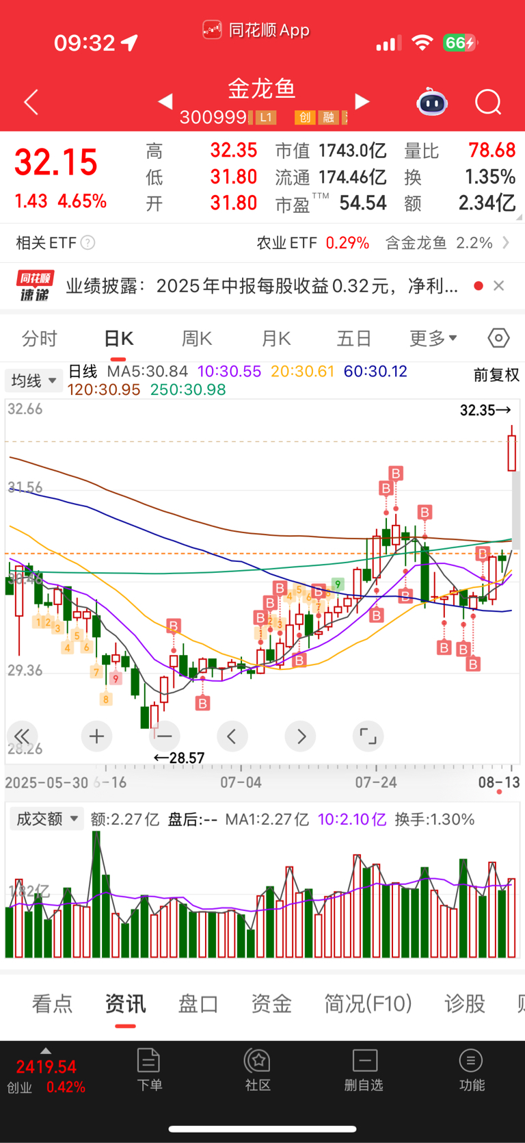Switch to the next stock via right triangle
The image size is (525, 1143).
362,102
